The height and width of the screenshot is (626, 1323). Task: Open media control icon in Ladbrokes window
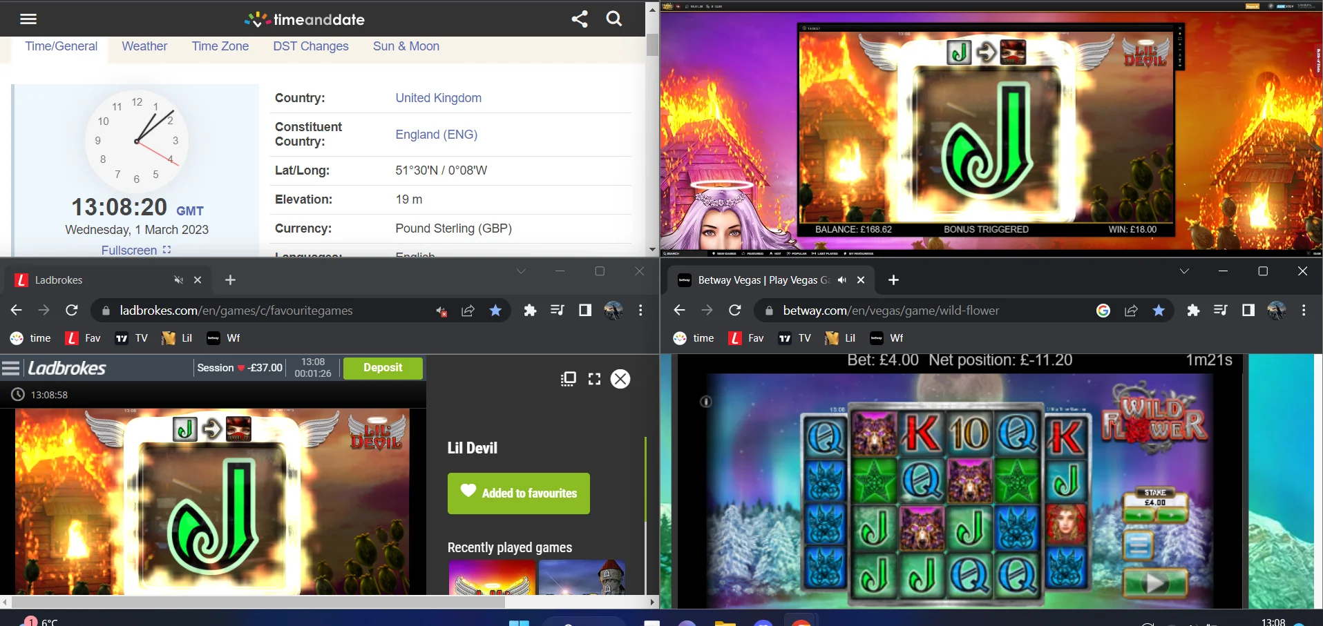pos(558,311)
